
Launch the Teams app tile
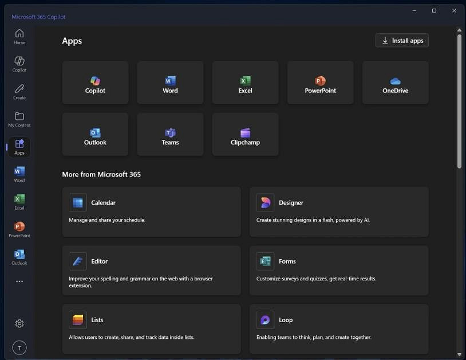tap(170, 134)
